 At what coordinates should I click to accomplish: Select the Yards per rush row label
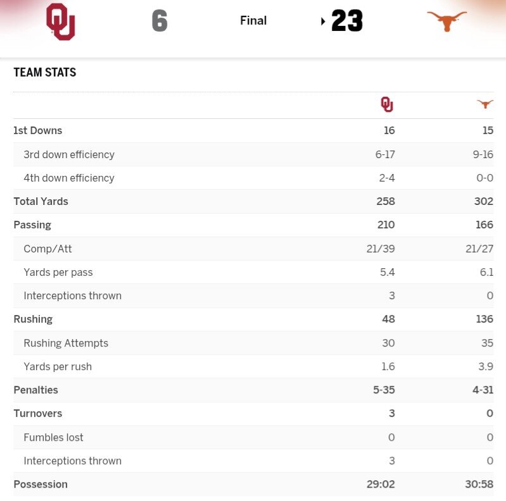pyautogui.click(x=58, y=366)
